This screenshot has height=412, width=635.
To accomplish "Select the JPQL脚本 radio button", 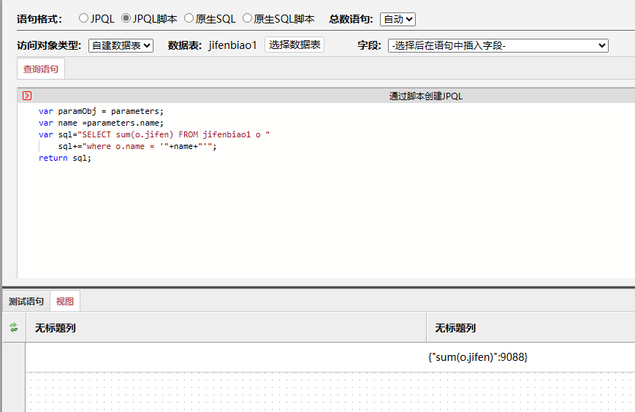I will click(126, 18).
